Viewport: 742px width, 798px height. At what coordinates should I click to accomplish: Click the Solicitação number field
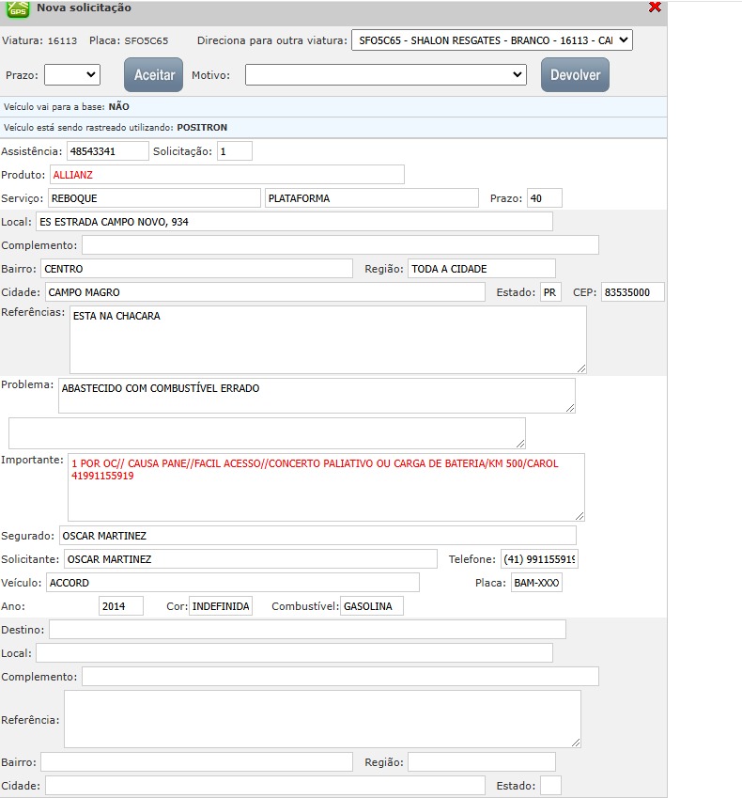point(235,151)
